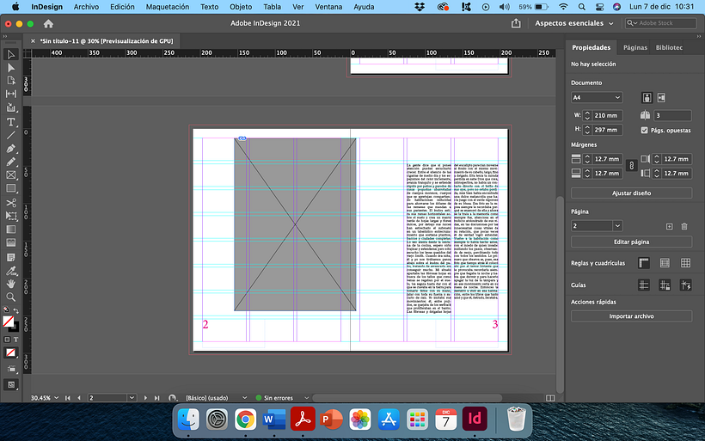The width and height of the screenshot is (705, 441).
Task: Swap fill and stroke colors
Action: tap(16, 310)
